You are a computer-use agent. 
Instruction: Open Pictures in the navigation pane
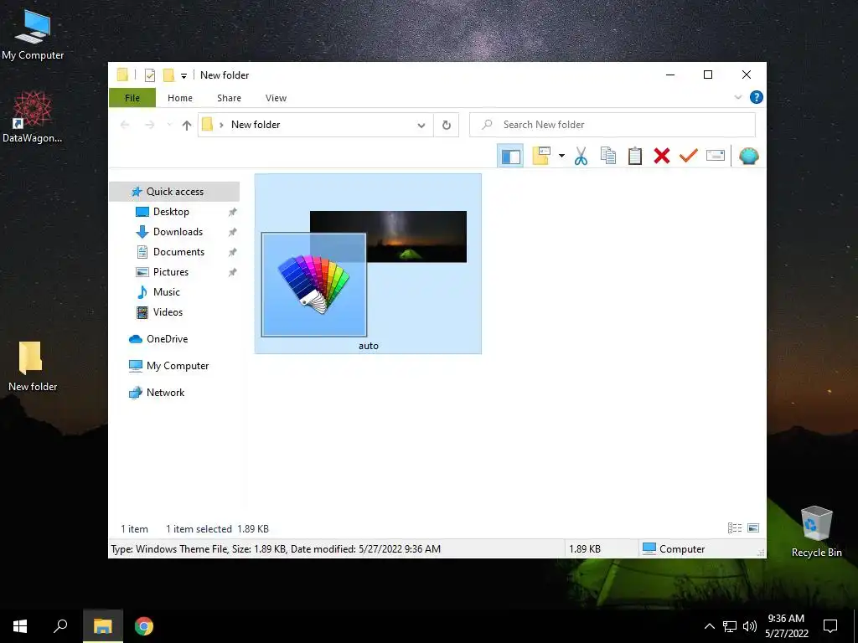click(171, 272)
